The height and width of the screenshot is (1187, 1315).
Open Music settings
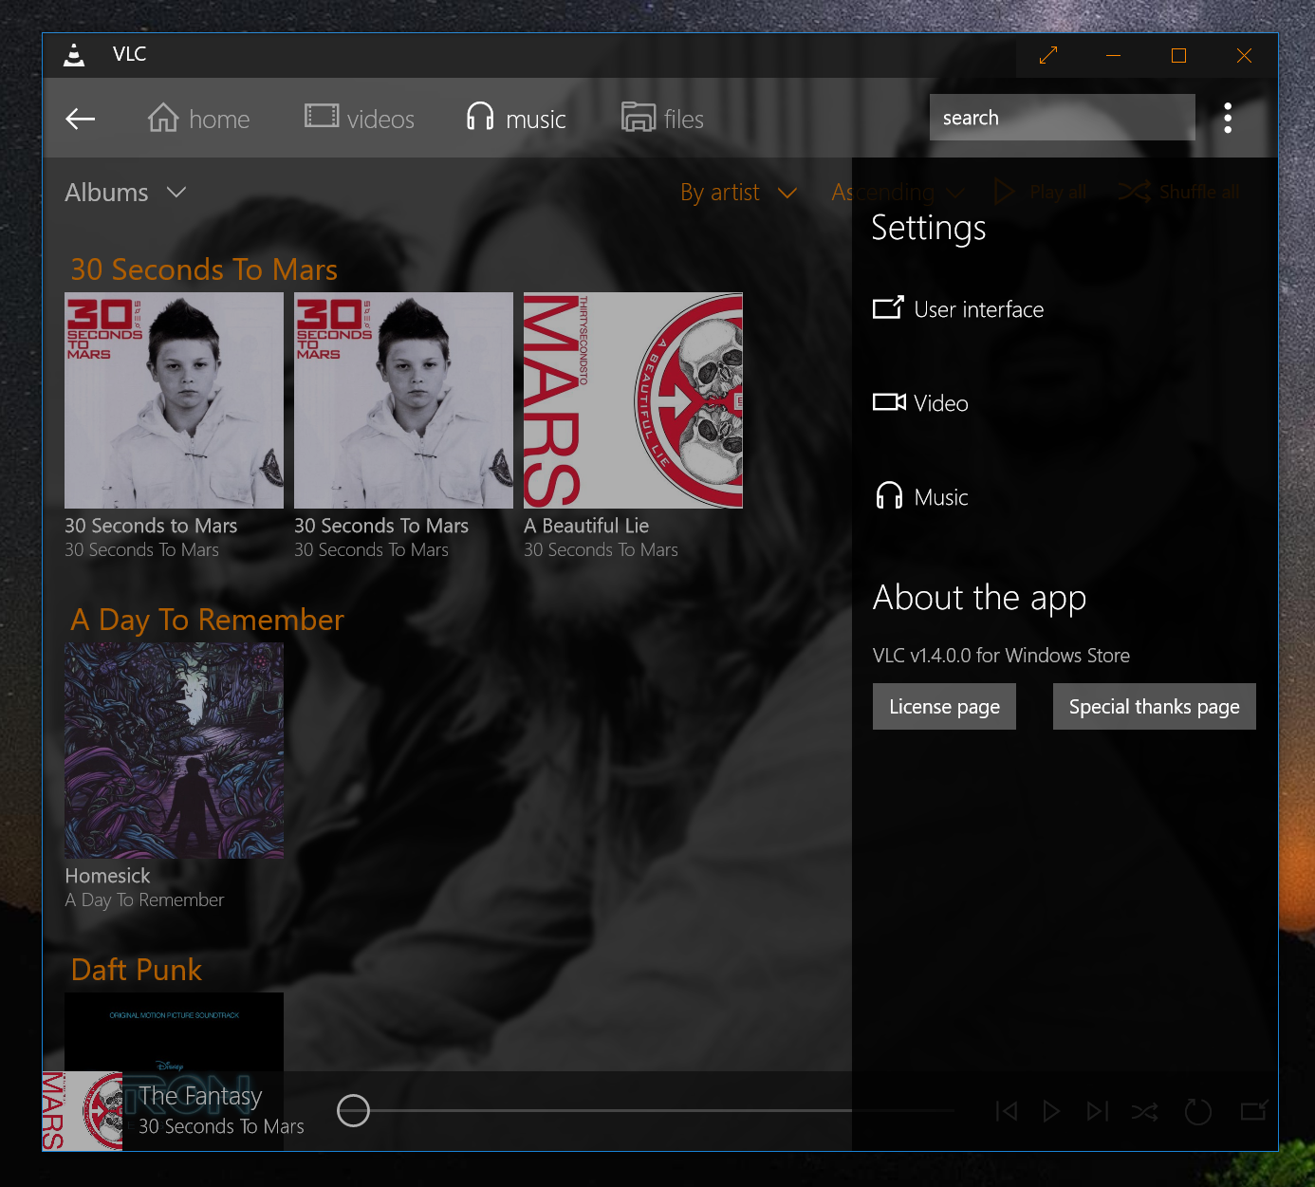(x=920, y=496)
